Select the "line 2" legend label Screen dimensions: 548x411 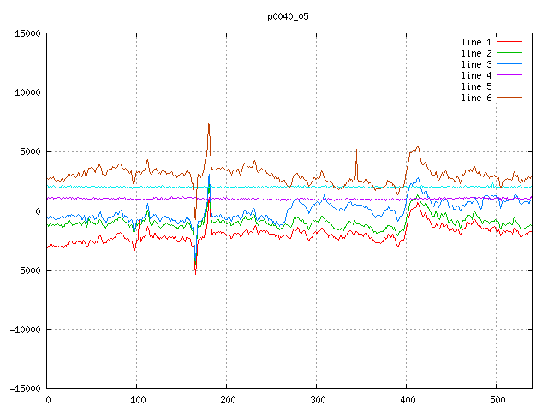click(476, 53)
